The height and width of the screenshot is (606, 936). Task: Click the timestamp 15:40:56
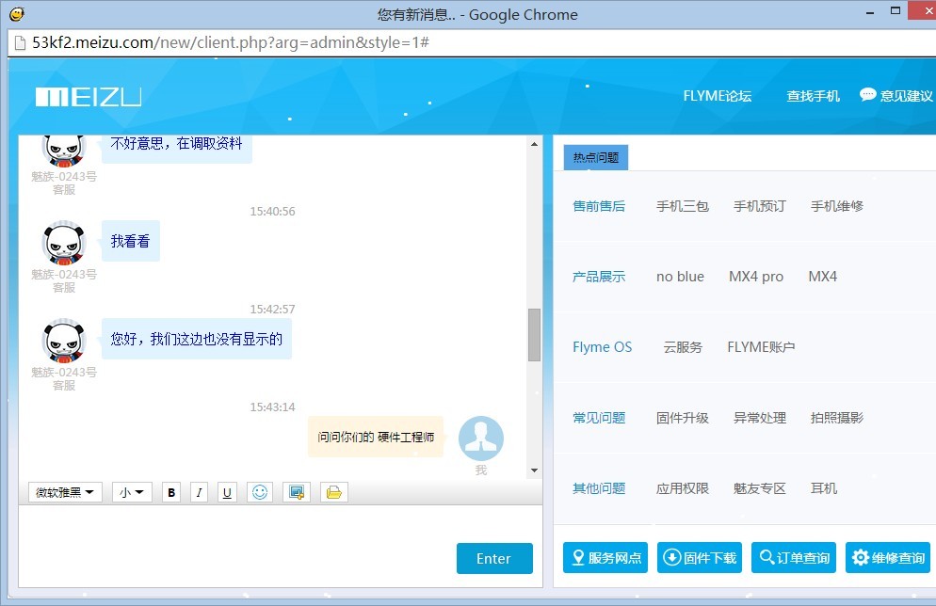coord(272,211)
